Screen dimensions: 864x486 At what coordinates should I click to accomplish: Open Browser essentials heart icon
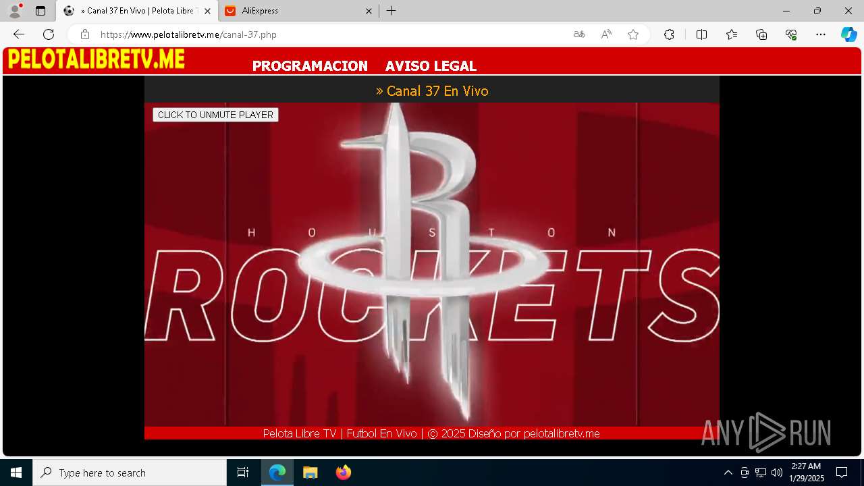point(791,34)
